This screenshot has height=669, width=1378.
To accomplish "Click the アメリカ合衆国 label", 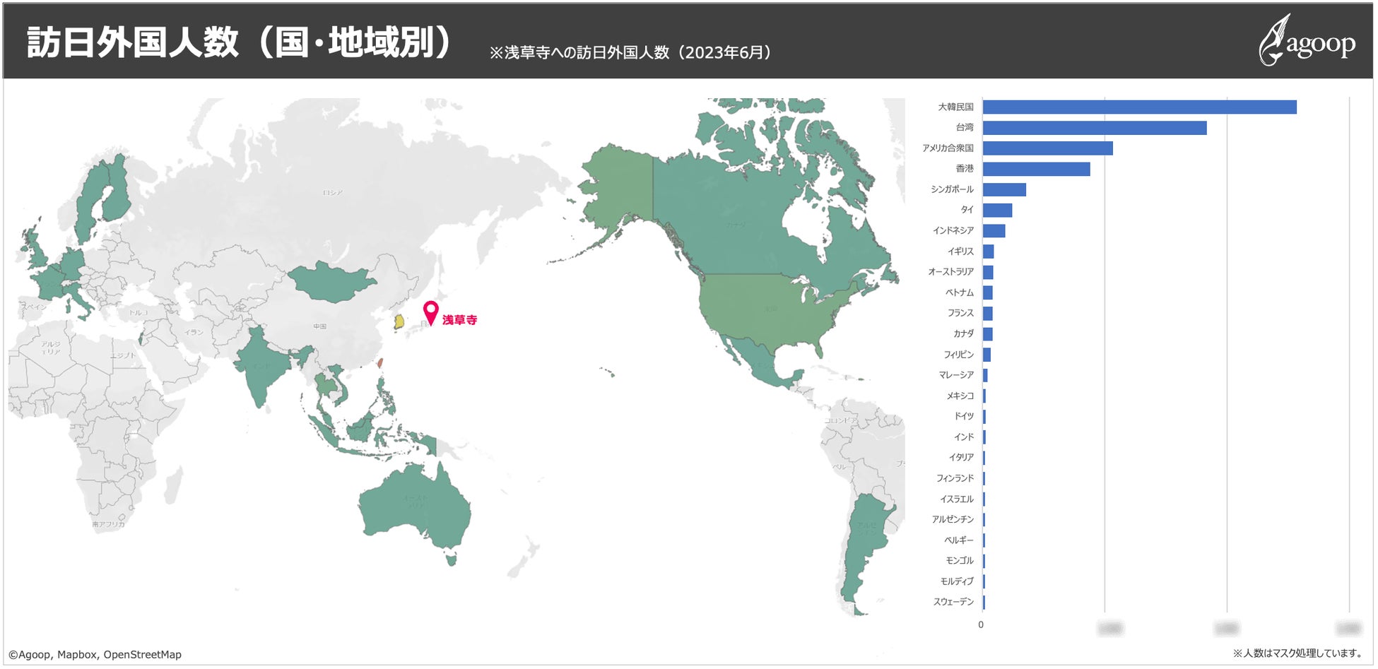I will (948, 148).
